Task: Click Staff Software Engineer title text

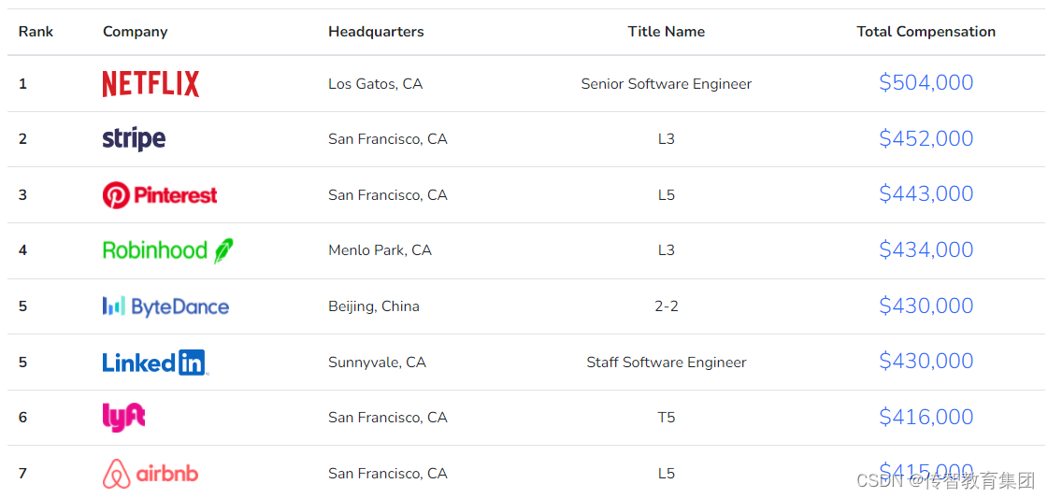Action: click(x=667, y=363)
